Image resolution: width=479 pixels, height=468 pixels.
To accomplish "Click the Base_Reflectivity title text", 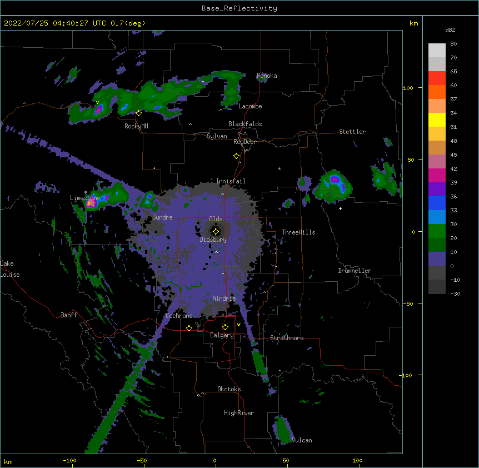I will (x=239, y=8).
